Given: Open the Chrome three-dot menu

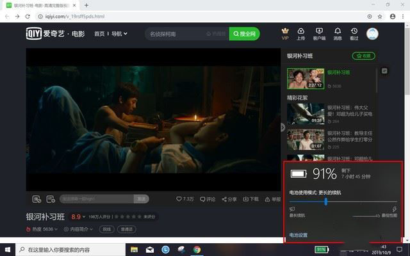Looking at the screenshot, I should coord(403,17).
